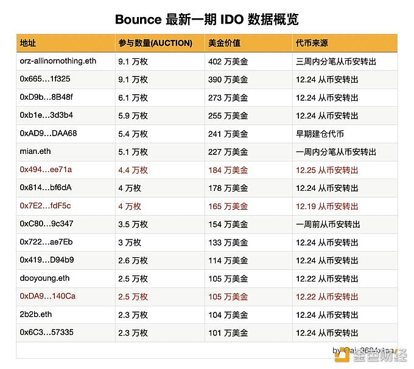Click the value '101 万美金'

pyautogui.click(x=228, y=333)
